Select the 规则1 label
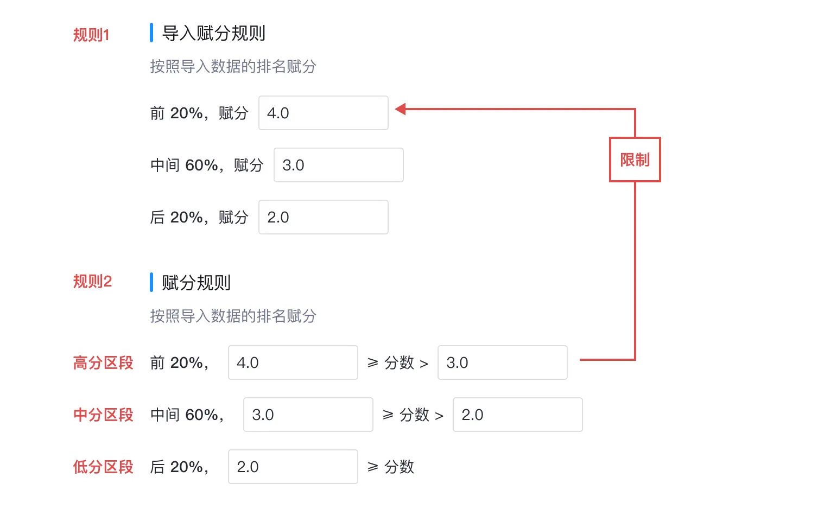824x509 pixels. [91, 35]
